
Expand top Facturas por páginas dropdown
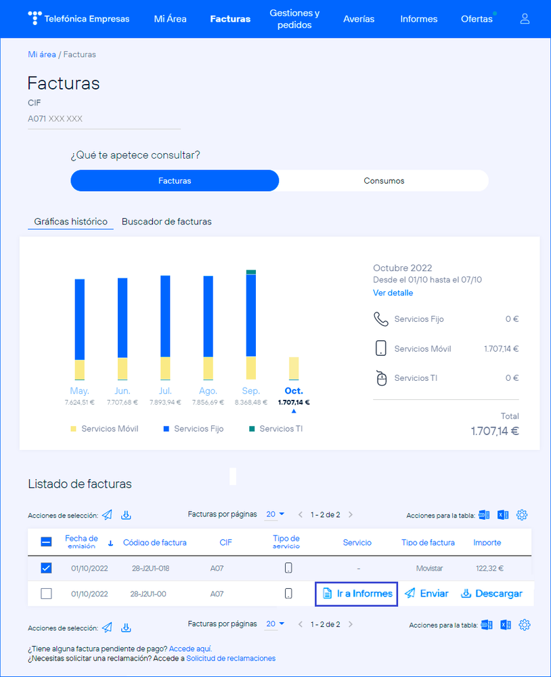pyautogui.click(x=275, y=514)
